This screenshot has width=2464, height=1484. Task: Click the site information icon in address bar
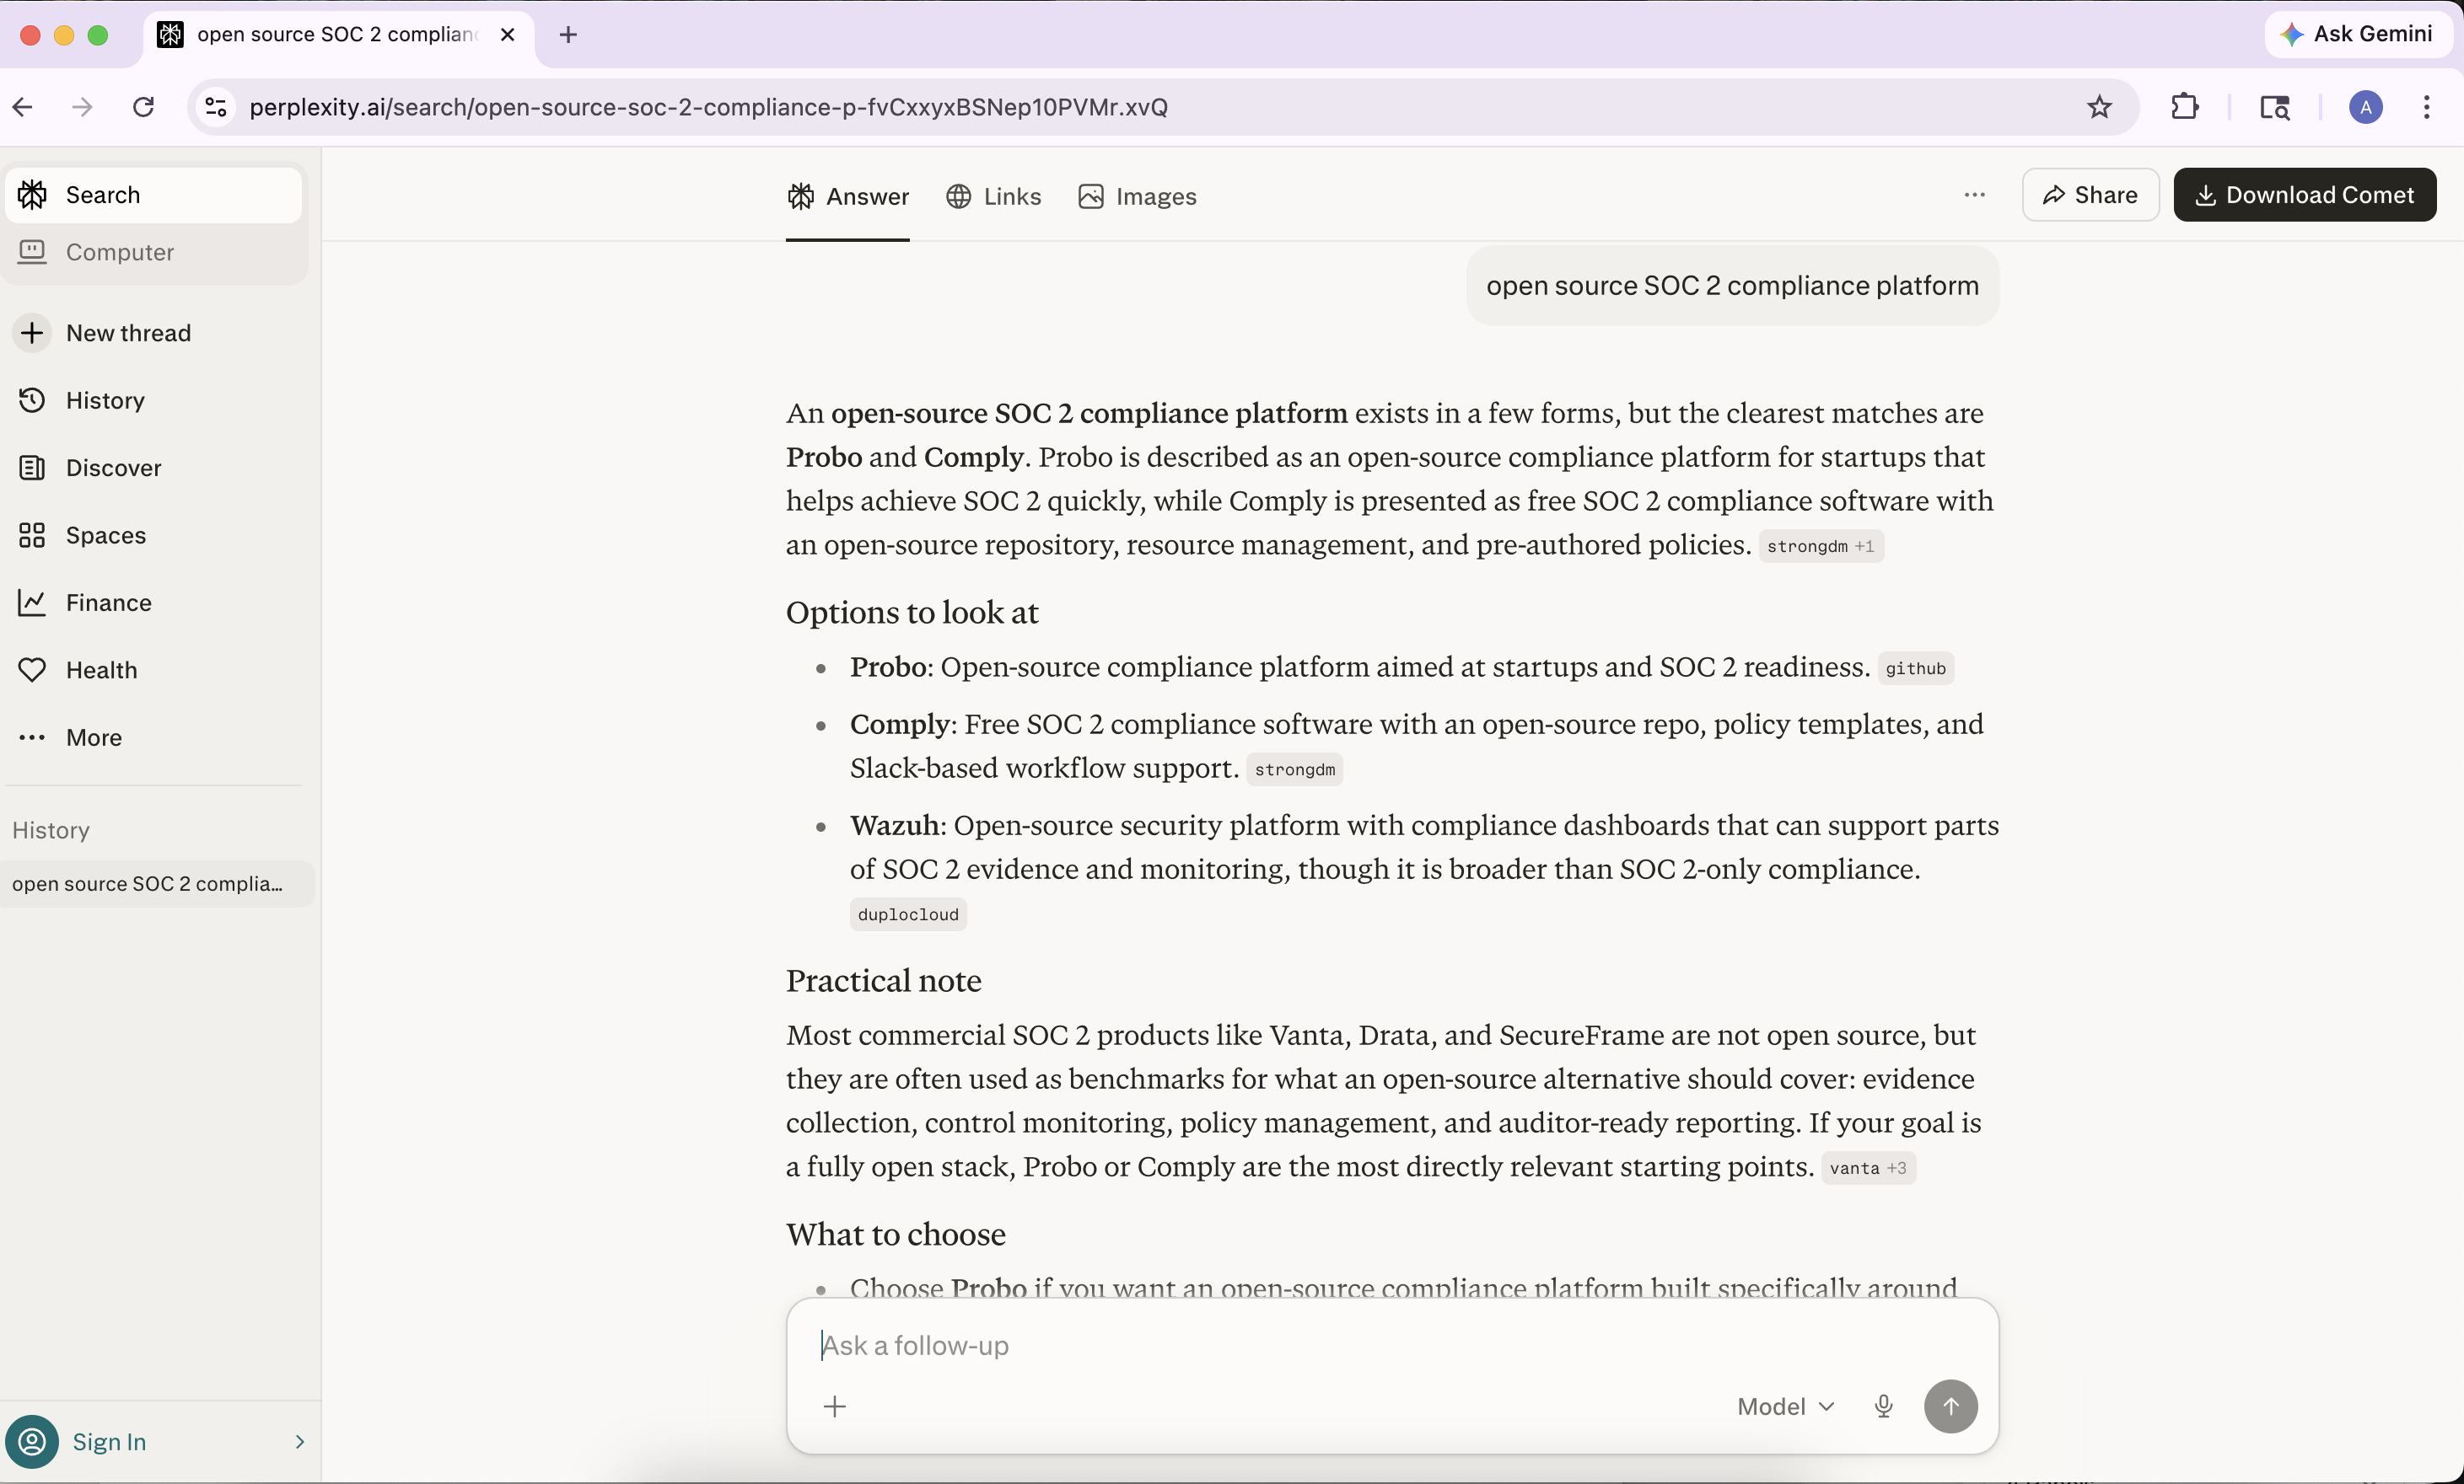pos(216,107)
